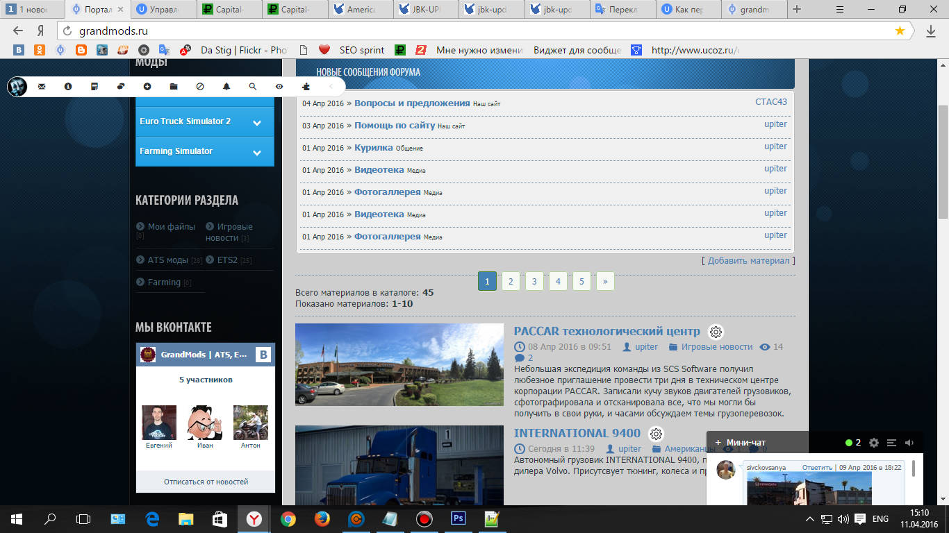Click the bell notifications icon in admin bar
The height and width of the screenshot is (533, 949).
coord(226,87)
